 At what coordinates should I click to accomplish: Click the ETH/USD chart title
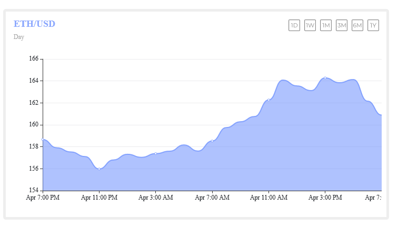(34, 24)
